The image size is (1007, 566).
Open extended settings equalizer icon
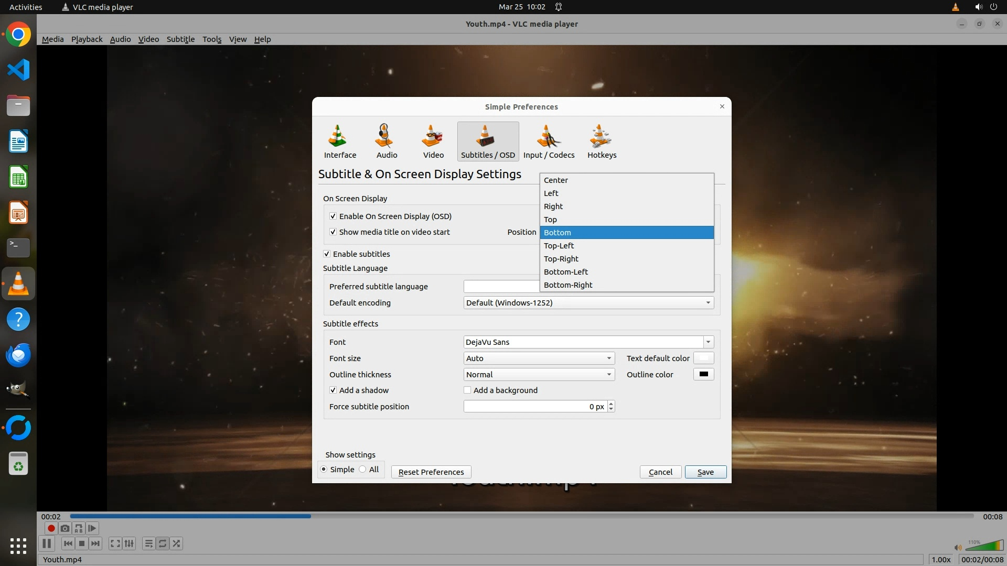[x=129, y=543]
